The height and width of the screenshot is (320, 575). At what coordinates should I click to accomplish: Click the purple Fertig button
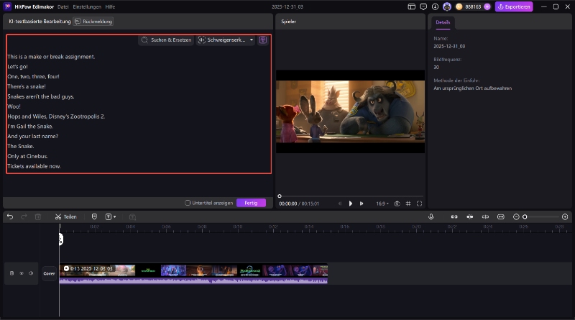click(x=250, y=203)
